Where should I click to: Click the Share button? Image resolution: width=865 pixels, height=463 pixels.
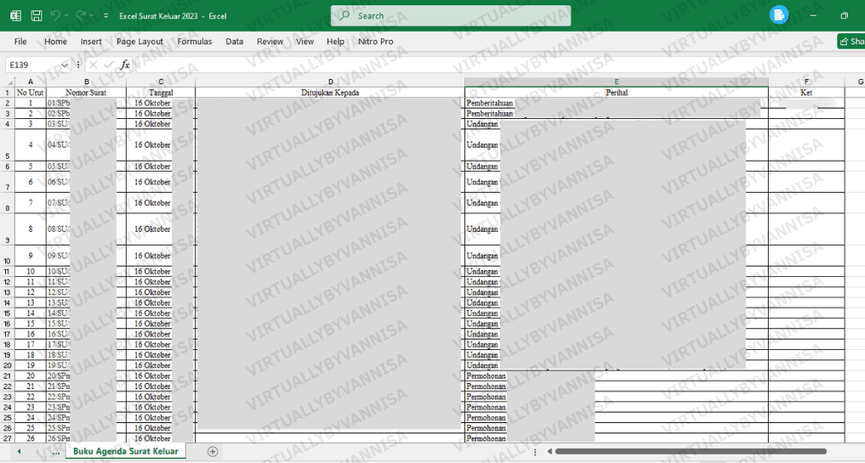(851, 42)
